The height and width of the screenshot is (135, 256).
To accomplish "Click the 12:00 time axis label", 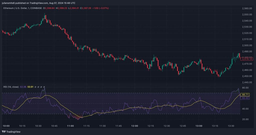I will (x=135, y=126).
